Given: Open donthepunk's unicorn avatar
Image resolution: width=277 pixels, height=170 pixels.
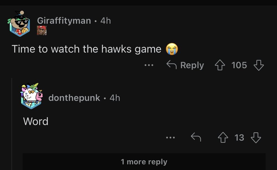Looking at the screenshot, I should [x=32, y=96].
